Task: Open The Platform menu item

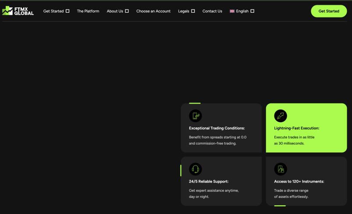Action: point(88,11)
